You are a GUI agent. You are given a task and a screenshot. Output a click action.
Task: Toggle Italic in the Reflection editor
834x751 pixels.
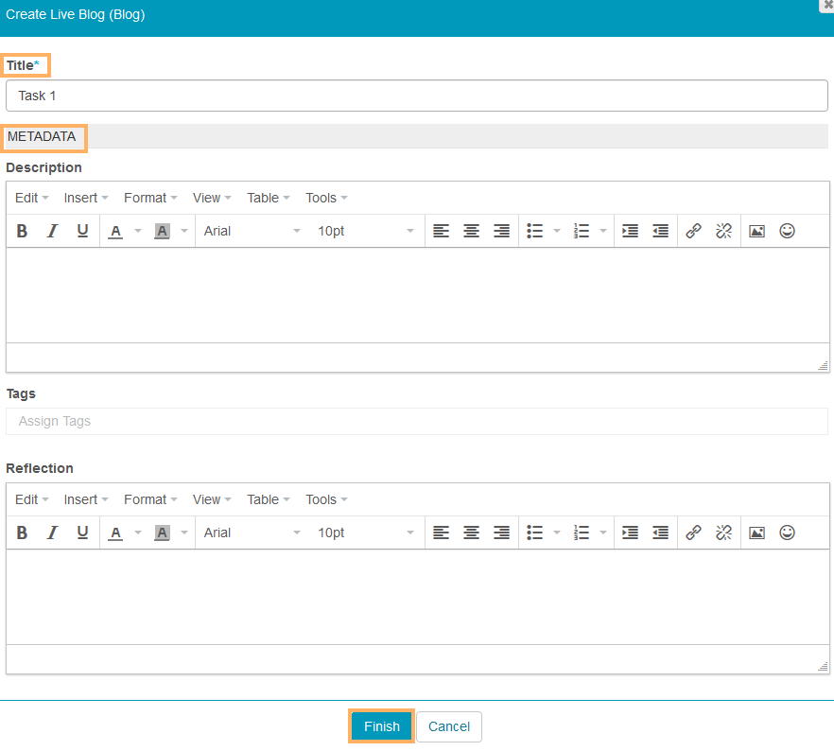point(52,533)
